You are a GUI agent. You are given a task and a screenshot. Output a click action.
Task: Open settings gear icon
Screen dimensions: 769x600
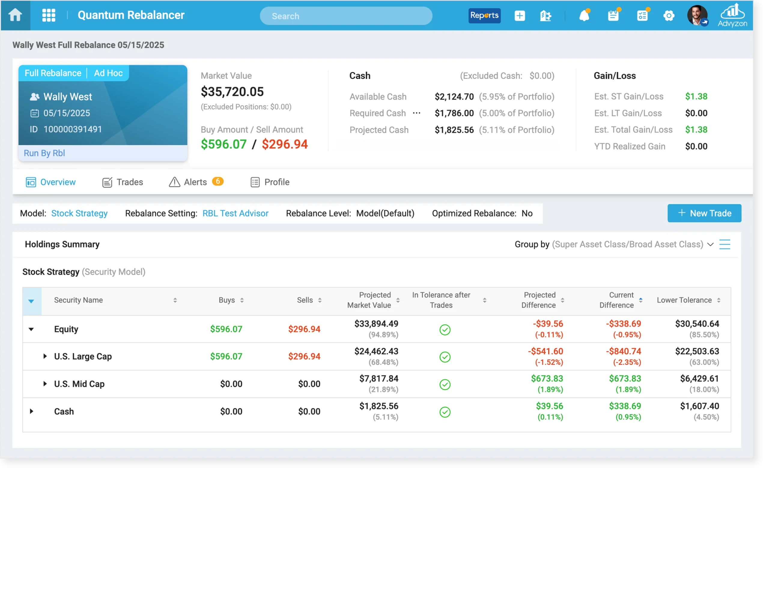669,16
